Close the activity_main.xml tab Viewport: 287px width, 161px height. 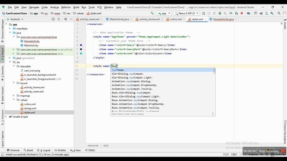102,19
